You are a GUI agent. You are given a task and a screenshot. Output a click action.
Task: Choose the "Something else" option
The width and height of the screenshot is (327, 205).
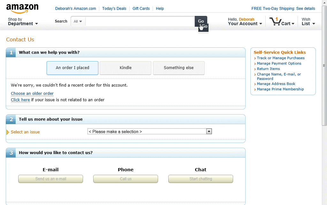179,68
